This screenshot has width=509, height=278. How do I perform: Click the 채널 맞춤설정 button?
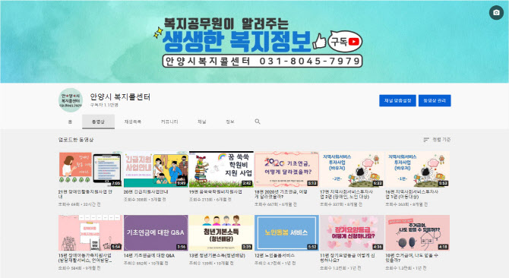click(397, 100)
